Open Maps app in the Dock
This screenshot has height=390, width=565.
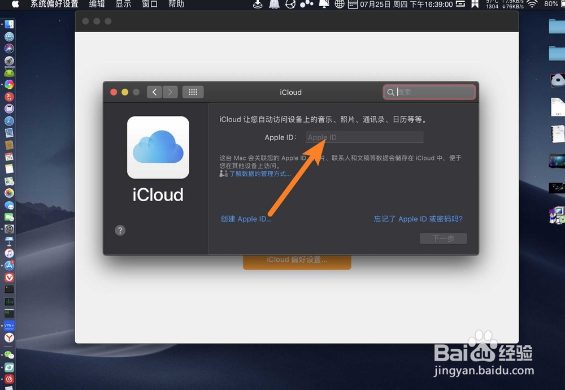click(x=10, y=181)
